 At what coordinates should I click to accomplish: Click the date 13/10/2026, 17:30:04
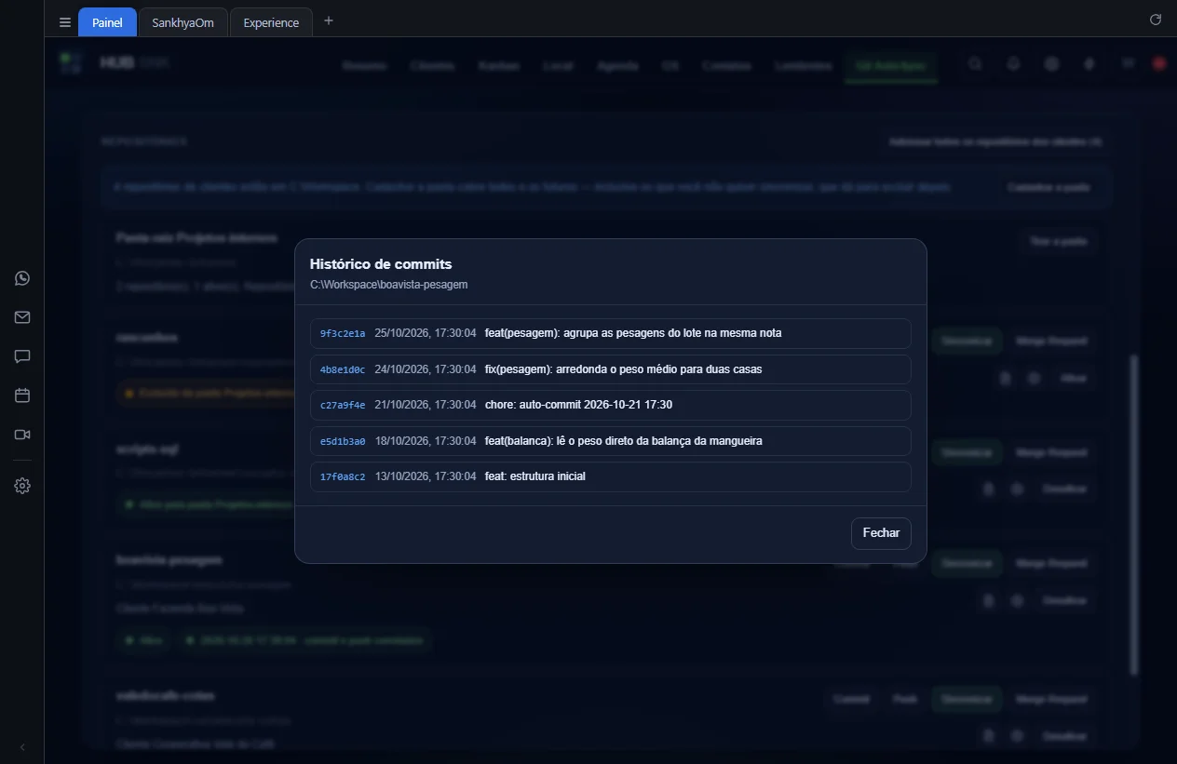click(x=426, y=476)
